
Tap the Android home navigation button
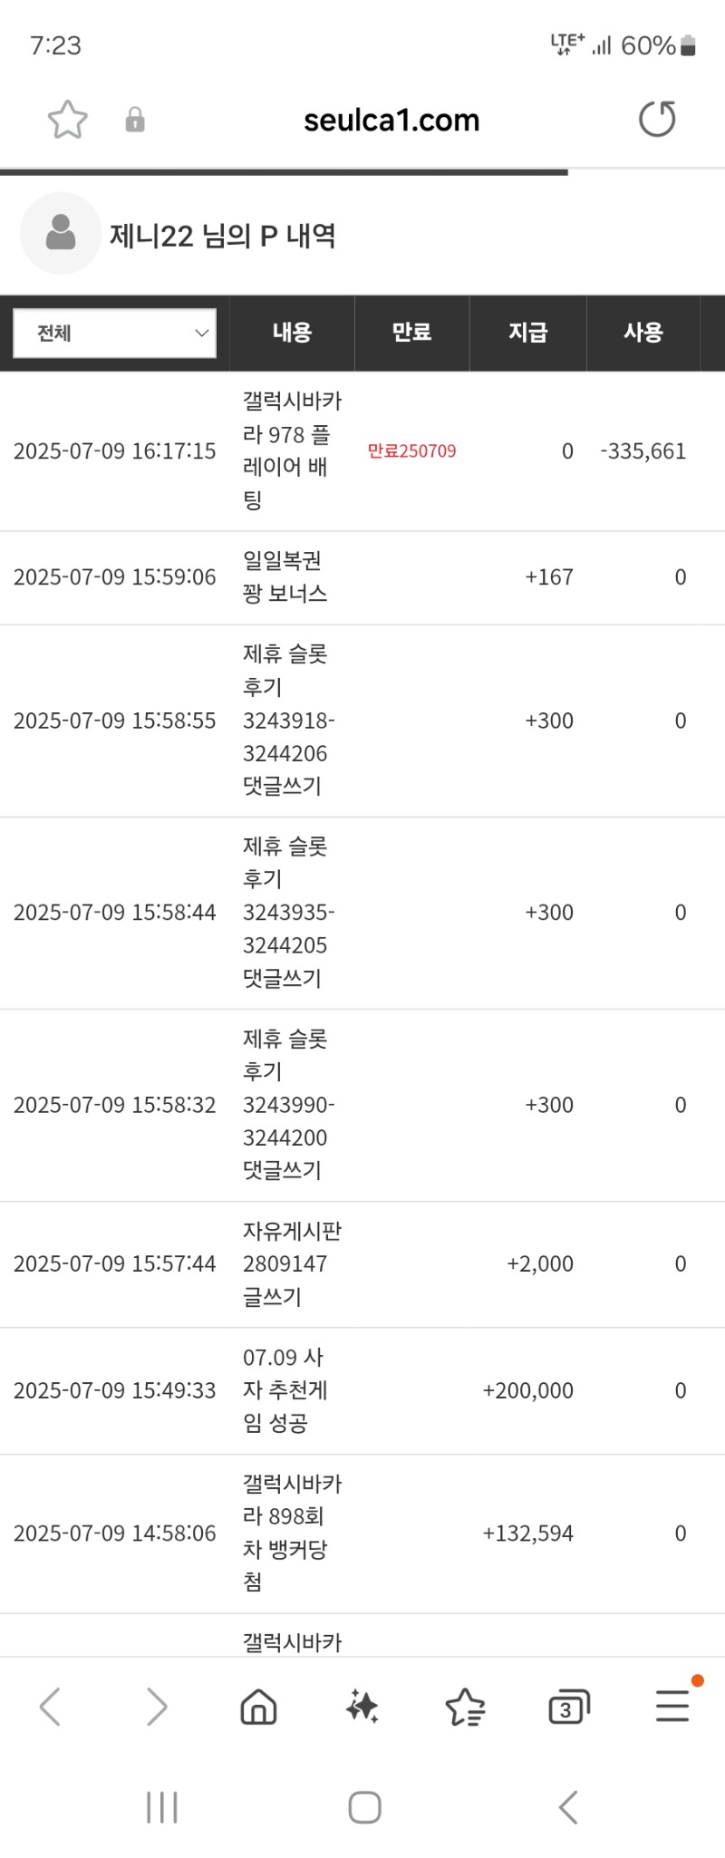tap(364, 1807)
